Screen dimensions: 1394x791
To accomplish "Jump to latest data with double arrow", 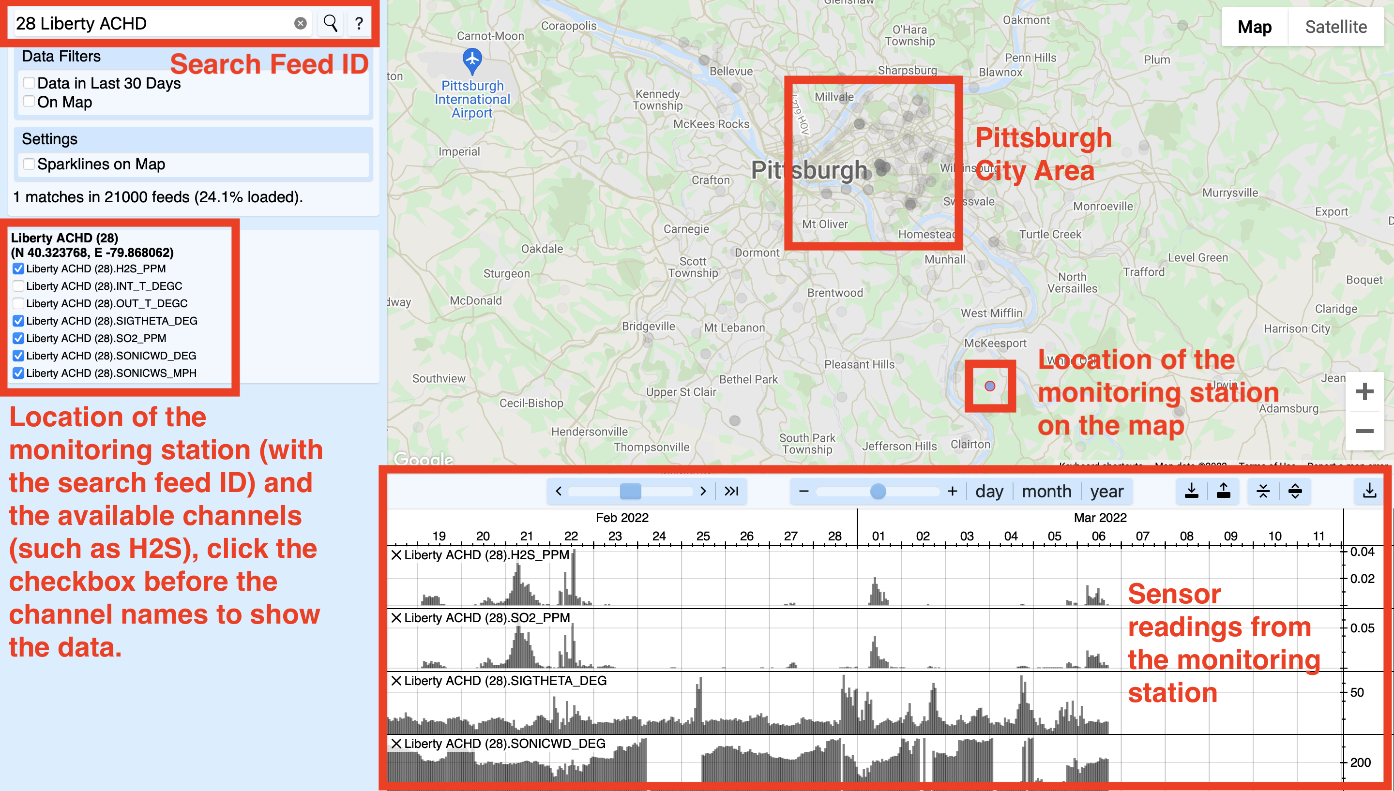I will [731, 491].
